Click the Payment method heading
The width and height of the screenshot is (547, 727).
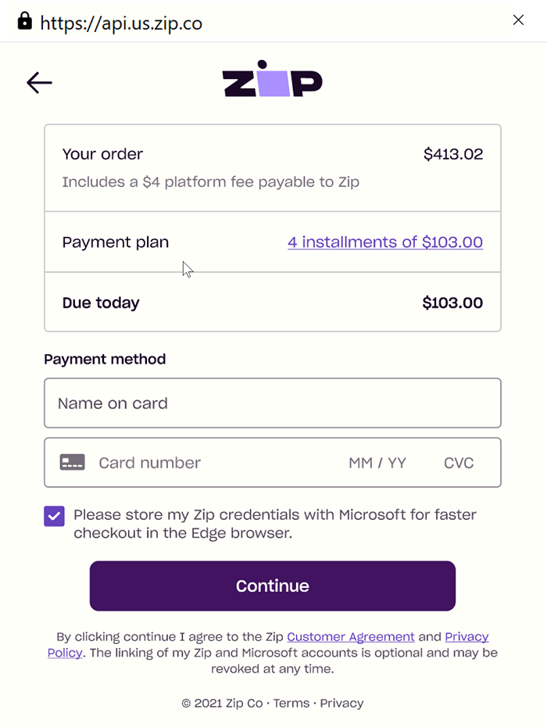point(105,360)
